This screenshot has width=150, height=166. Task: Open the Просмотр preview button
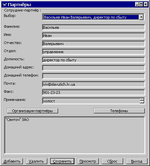88,161
